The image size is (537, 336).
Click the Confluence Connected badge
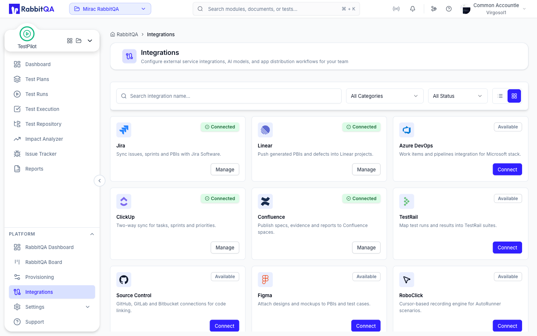361,199
